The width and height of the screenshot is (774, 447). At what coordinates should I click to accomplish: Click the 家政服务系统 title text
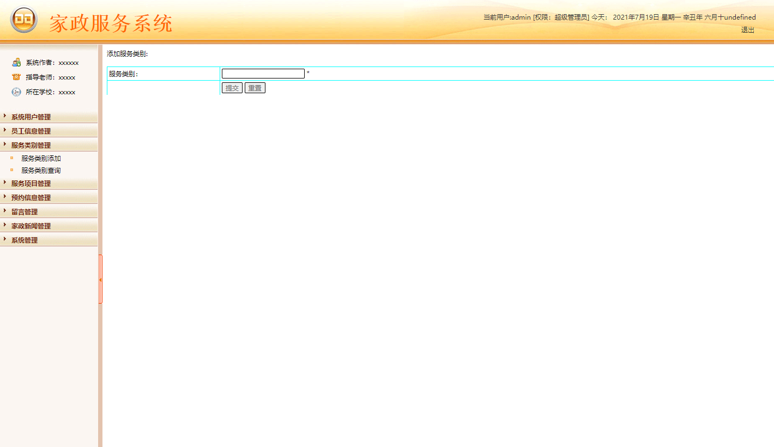[x=111, y=23]
